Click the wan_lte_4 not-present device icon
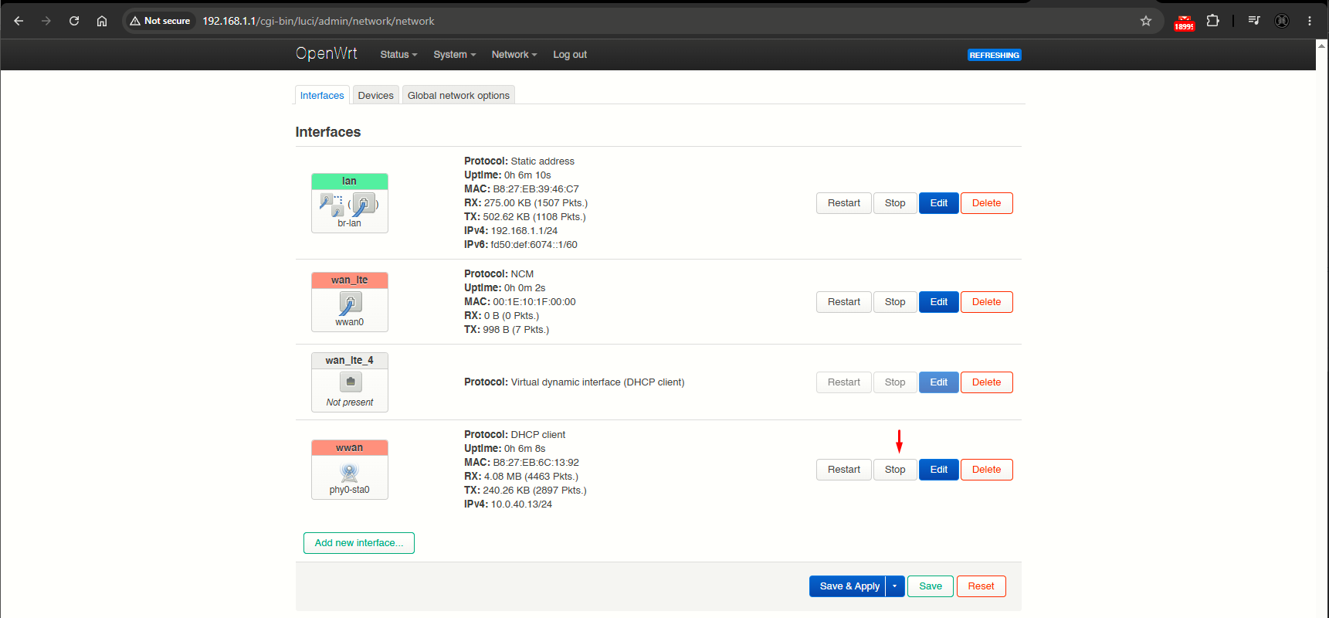Image resolution: width=1329 pixels, height=618 pixels. coord(351,382)
